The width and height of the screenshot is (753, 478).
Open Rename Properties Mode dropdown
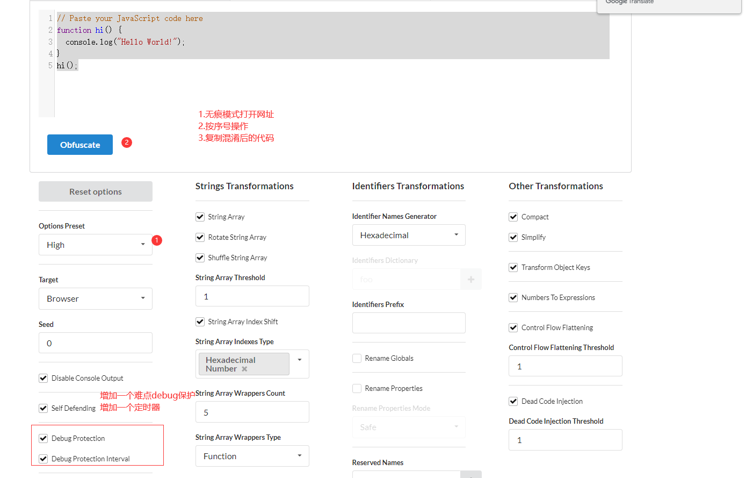coord(409,427)
